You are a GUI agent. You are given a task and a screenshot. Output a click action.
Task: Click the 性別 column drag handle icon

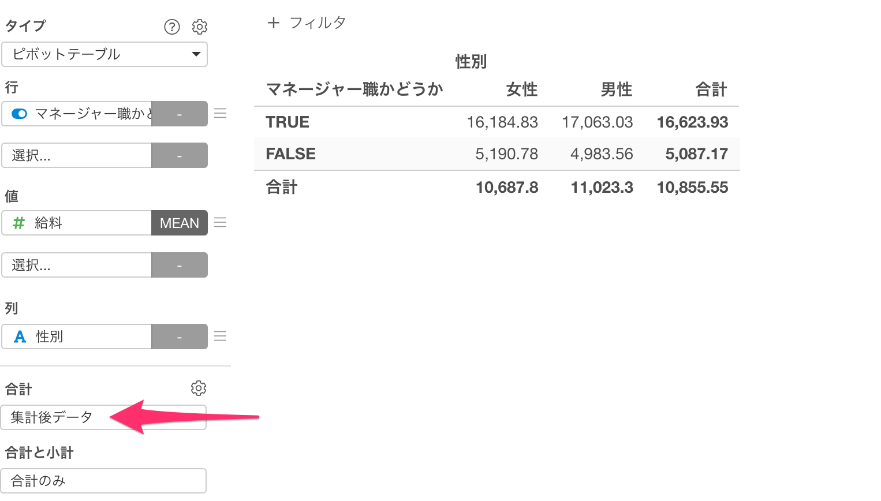coord(220,336)
